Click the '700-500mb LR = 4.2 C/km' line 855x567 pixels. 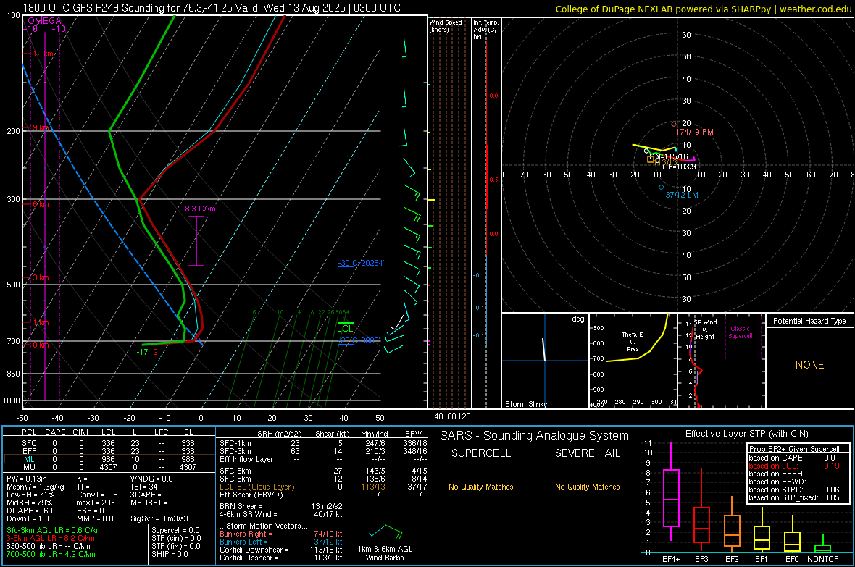pos(50,554)
